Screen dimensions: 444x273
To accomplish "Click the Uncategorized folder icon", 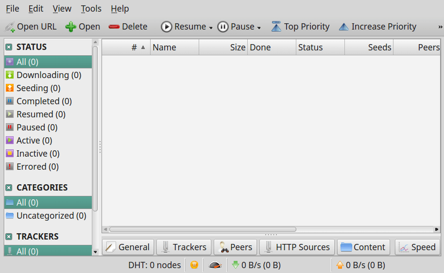I will [10, 216].
